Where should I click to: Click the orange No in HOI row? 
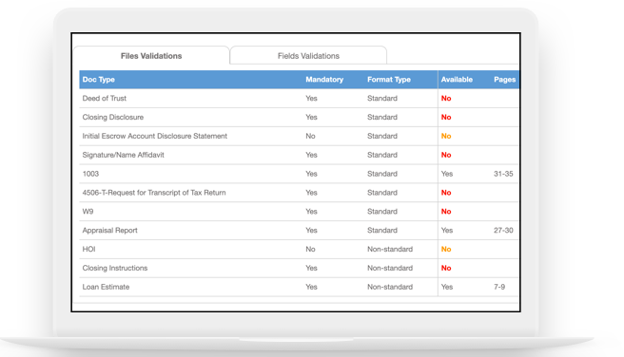pos(446,249)
